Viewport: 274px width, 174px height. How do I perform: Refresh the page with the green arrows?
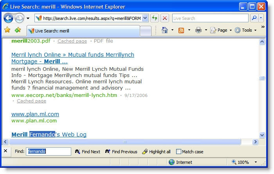(x=155, y=18)
